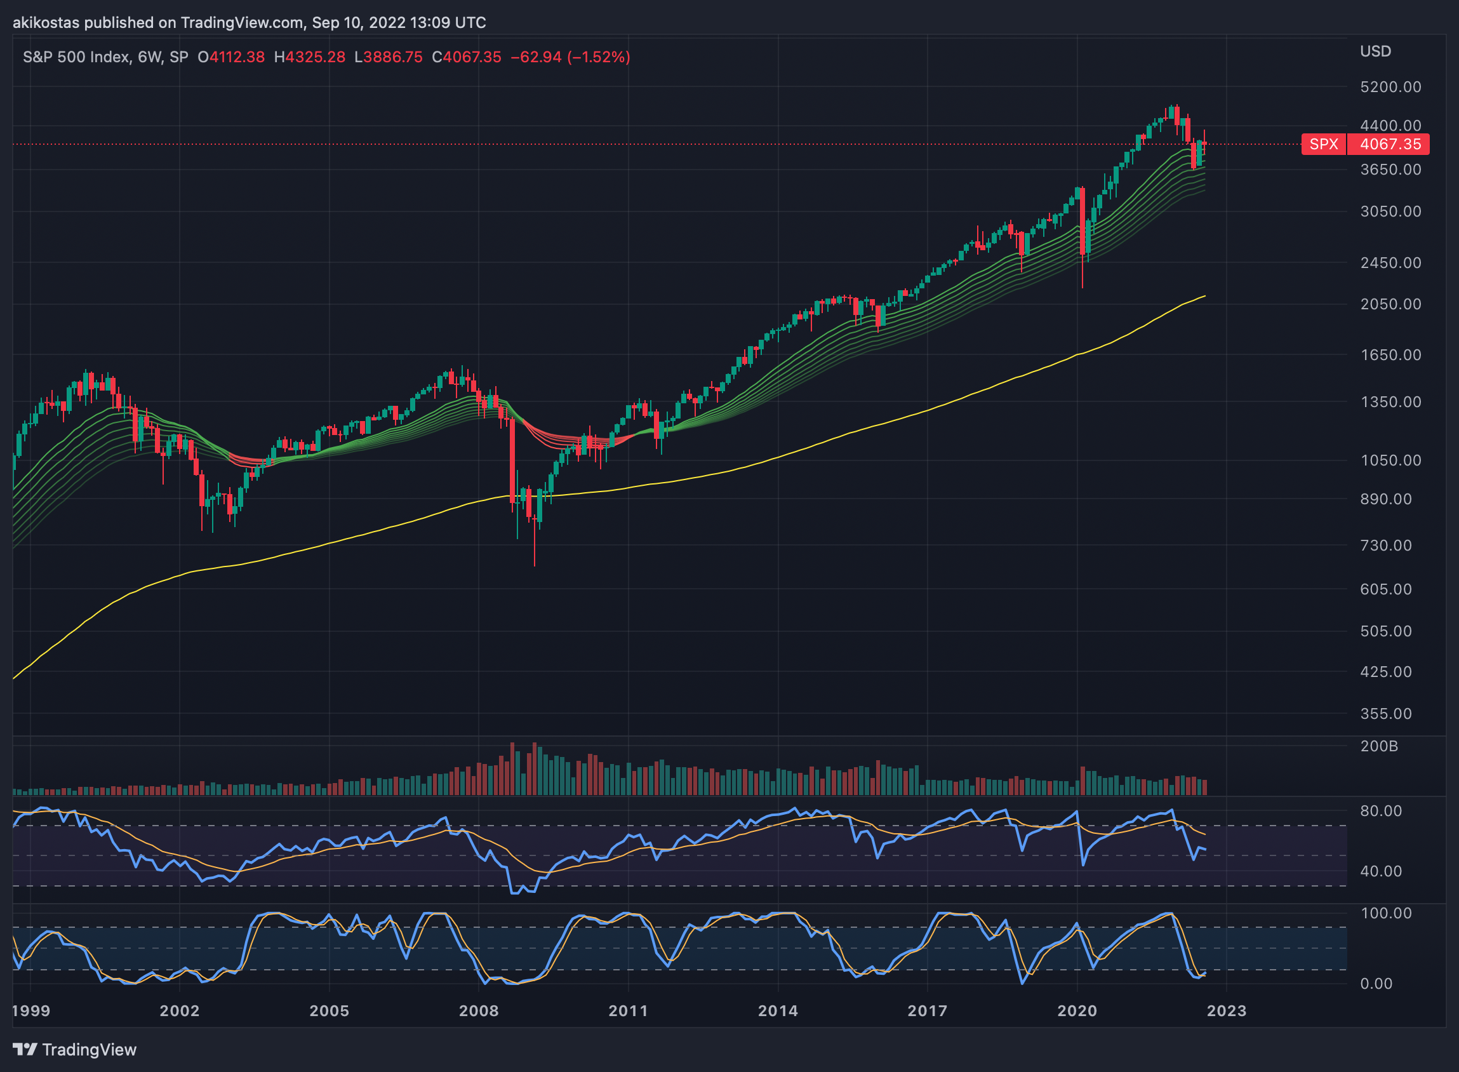Screen dimensions: 1459x1072
Task: Click the red SPX price label
Action: coord(1323,144)
